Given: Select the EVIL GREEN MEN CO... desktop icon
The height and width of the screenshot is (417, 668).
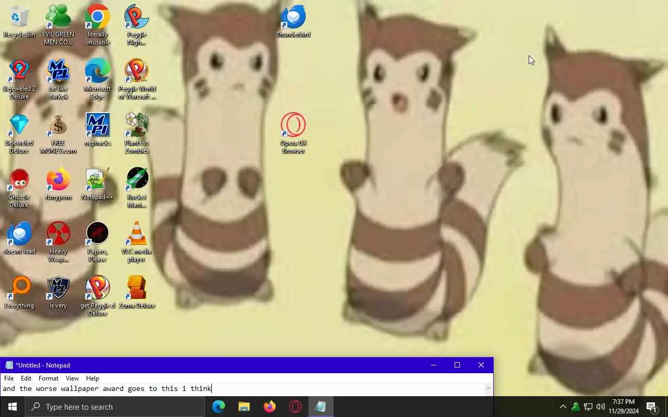Looking at the screenshot, I should coord(58,25).
